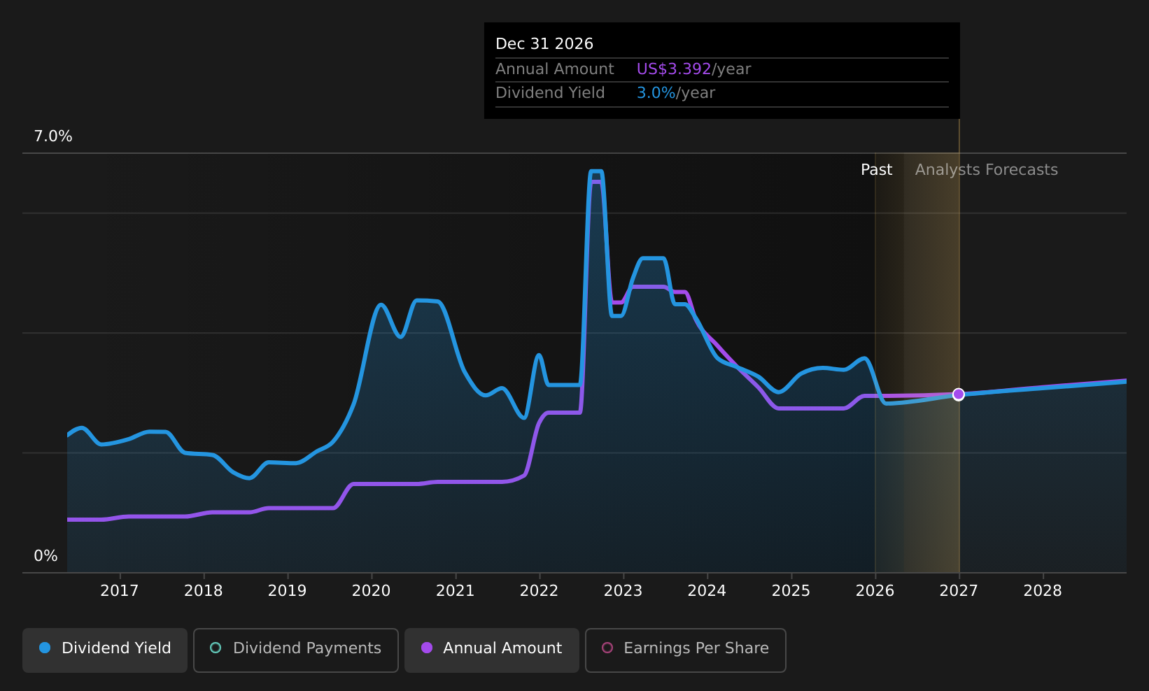Click the 3.0%/year tooltip value

675,93
